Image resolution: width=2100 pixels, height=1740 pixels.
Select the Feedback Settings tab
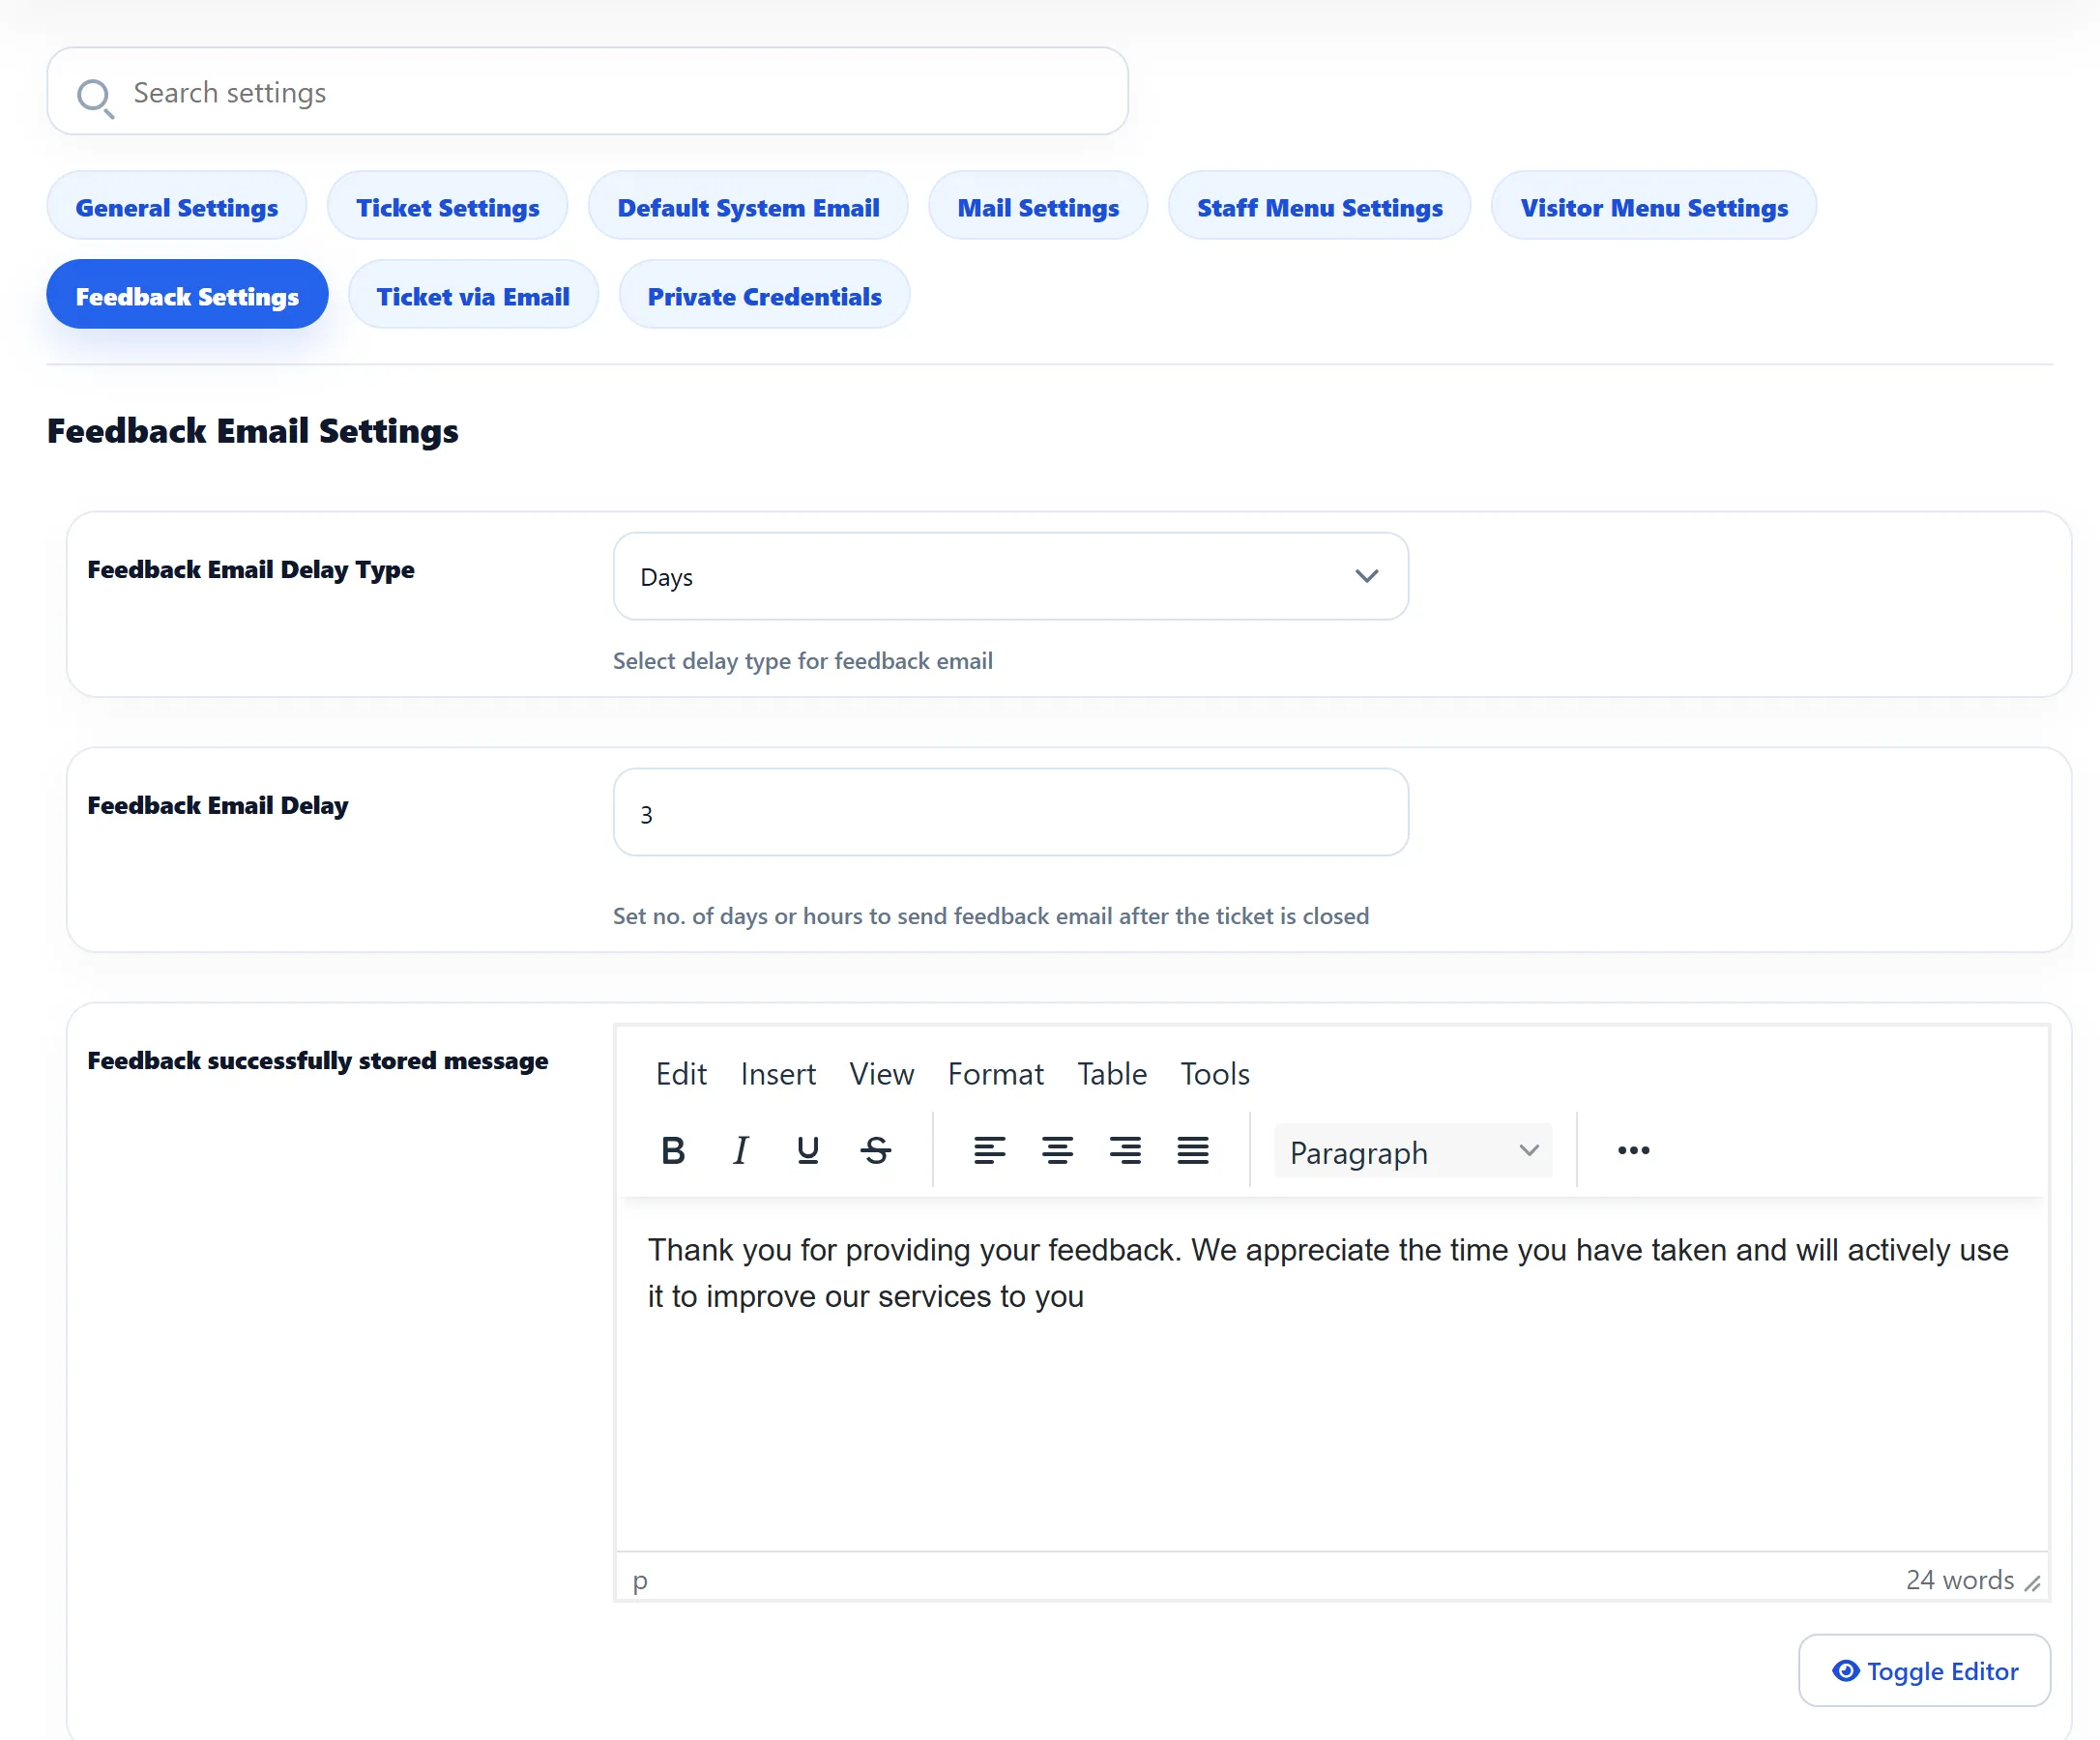[187, 296]
